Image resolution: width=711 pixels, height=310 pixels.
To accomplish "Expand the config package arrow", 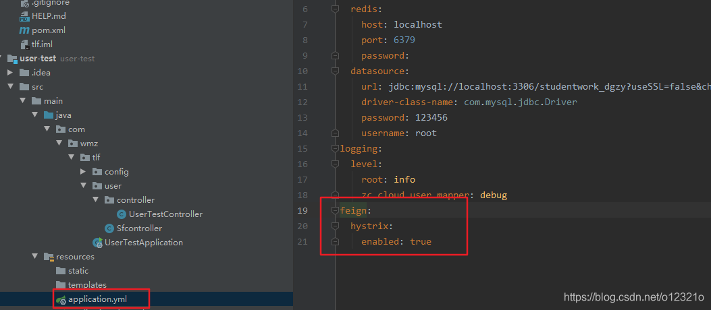I will point(84,172).
